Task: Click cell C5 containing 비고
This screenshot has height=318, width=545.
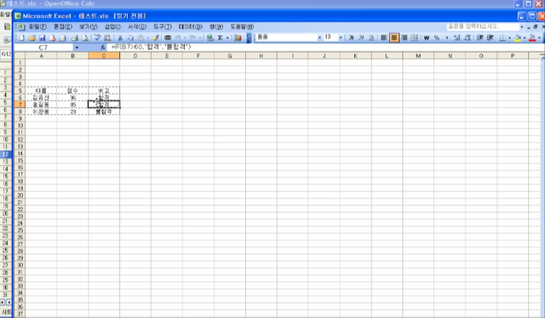Action: pyautogui.click(x=104, y=90)
